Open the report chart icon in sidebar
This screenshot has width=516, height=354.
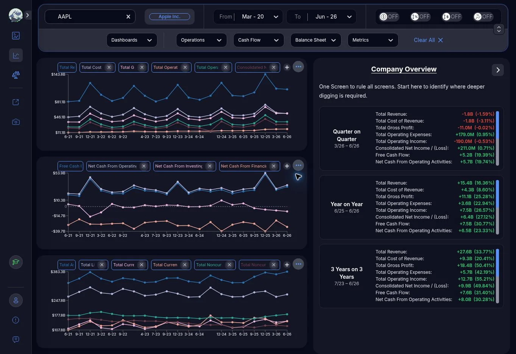point(16,36)
